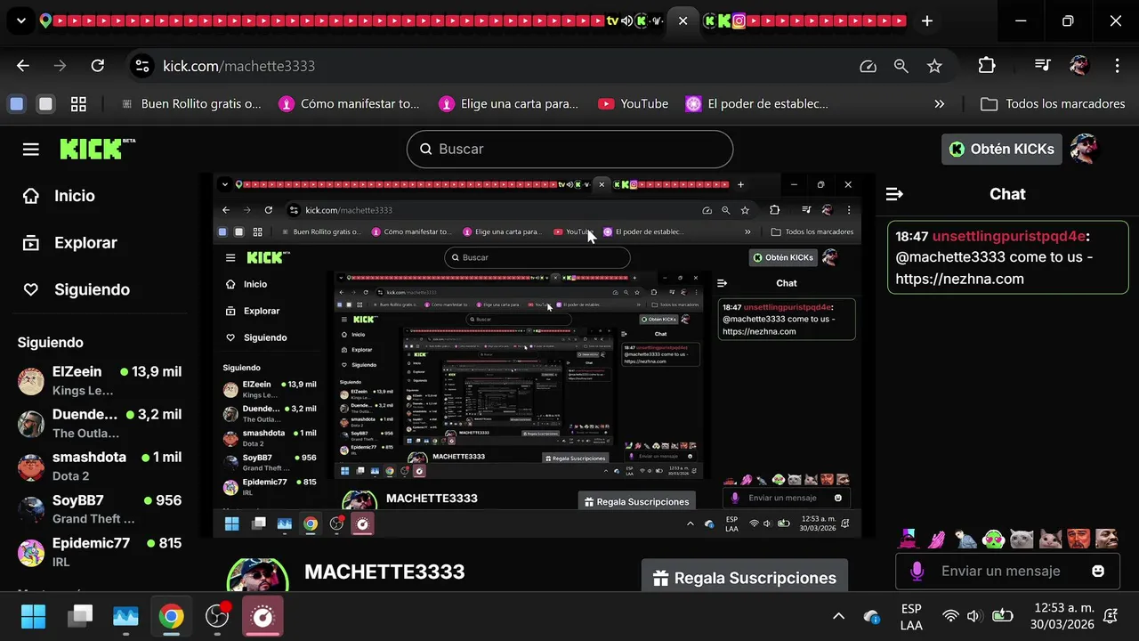Switch to the tab with the speaker audio indicator
This screenshot has height=641, width=1139.
[x=626, y=20]
